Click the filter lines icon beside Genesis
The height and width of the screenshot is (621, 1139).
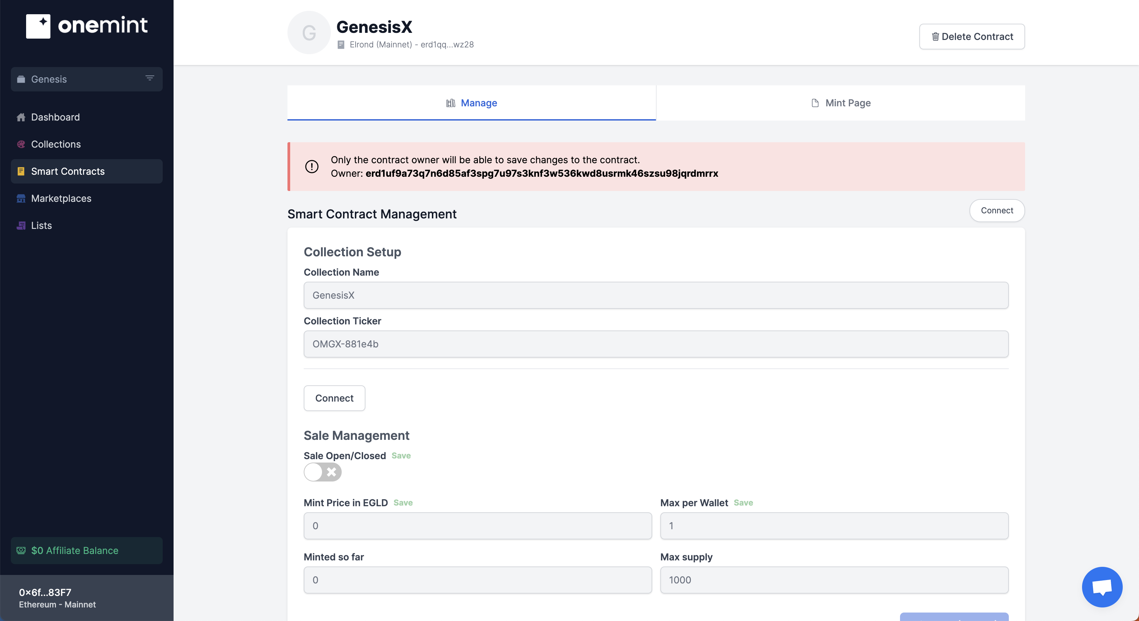tap(150, 78)
